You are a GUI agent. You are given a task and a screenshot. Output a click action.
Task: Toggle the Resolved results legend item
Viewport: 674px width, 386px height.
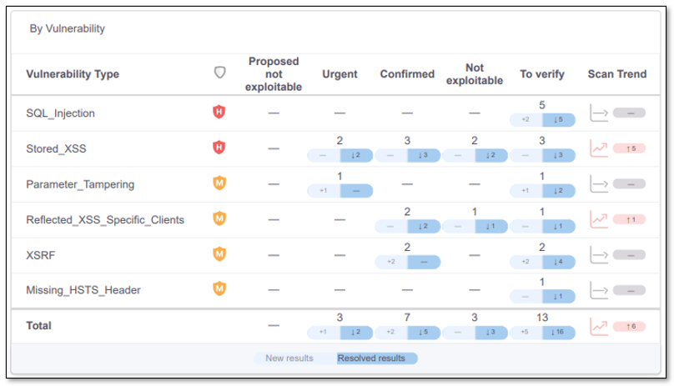371,358
